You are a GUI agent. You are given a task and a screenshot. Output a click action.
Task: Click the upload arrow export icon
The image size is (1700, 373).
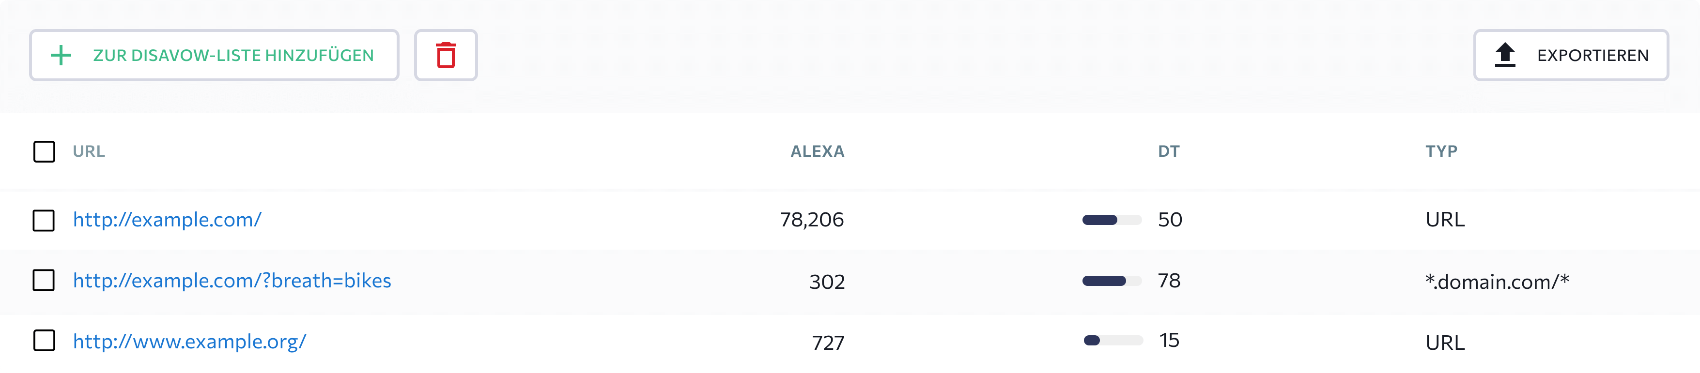1505,55
